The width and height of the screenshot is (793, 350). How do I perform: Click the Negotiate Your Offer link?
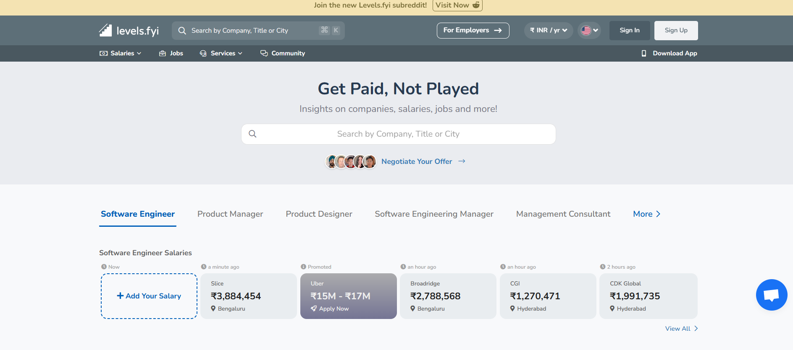pos(417,161)
